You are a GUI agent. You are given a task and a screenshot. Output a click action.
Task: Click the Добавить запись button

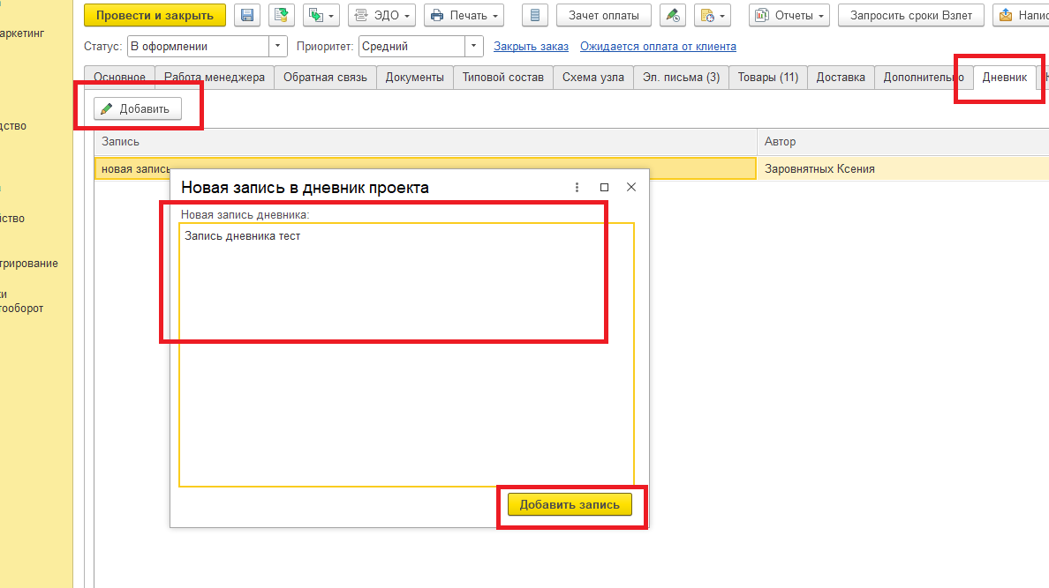pyautogui.click(x=570, y=504)
